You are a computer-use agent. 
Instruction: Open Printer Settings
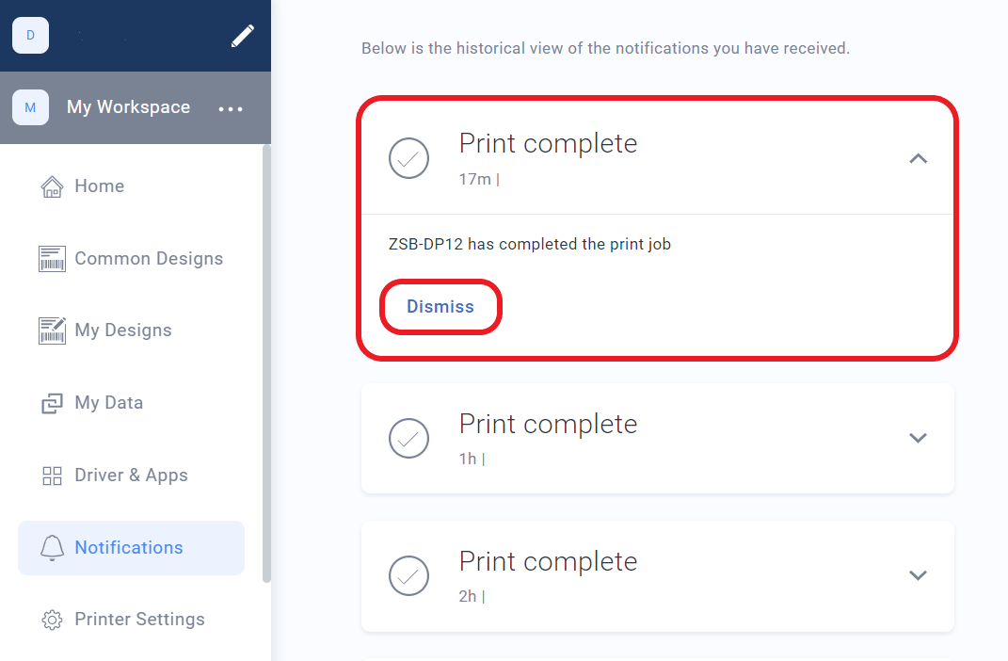click(x=139, y=619)
